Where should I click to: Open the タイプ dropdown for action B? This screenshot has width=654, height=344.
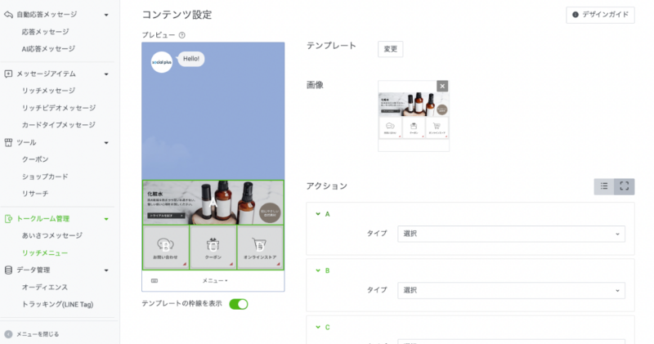(x=512, y=291)
